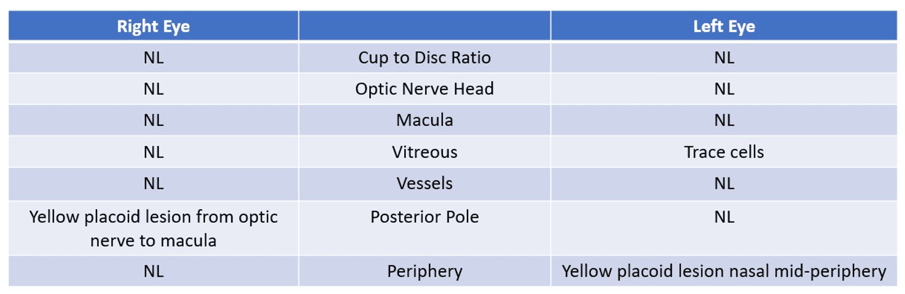Select the Cup to Disc Ratio cell

[424, 58]
